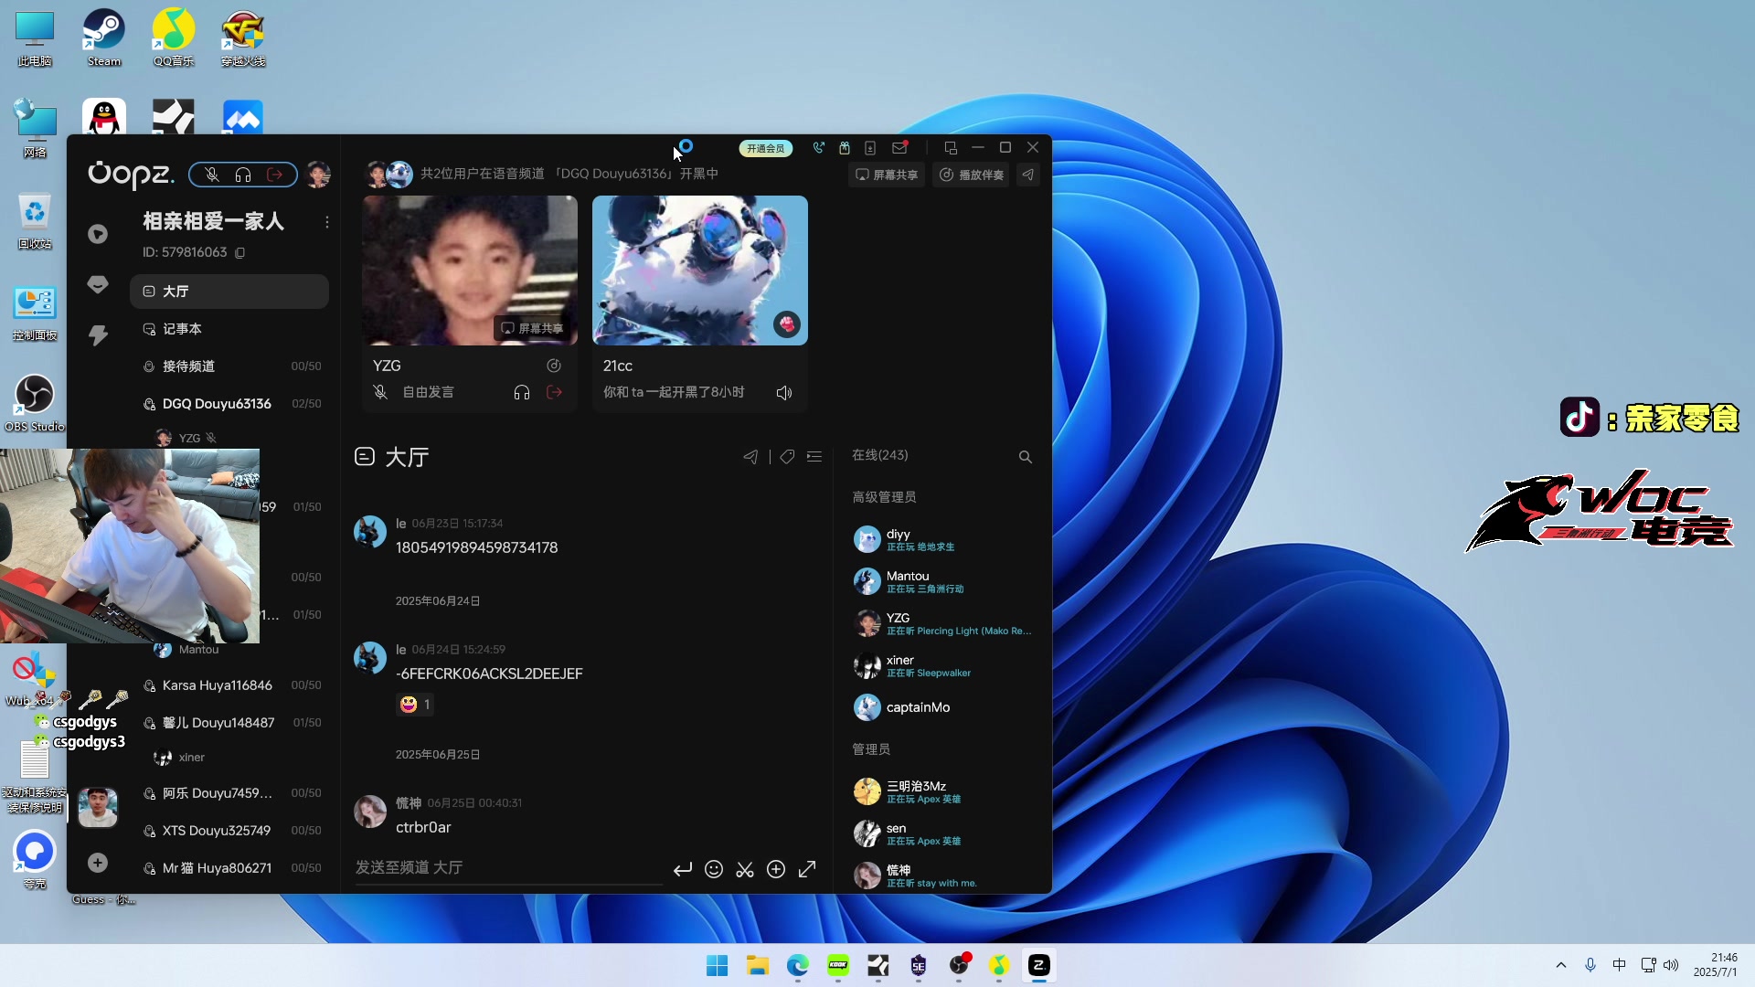Open member 三明治3Mz in admin list
The height and width of the screenshot is (987, 1755).
[941, 791]
